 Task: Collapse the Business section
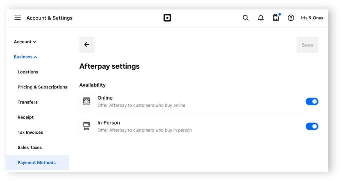coord(25,57)
